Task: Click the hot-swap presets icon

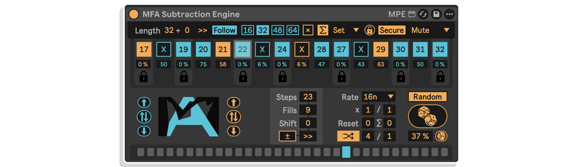Action: pyautogui.click(x=423, y=14)
